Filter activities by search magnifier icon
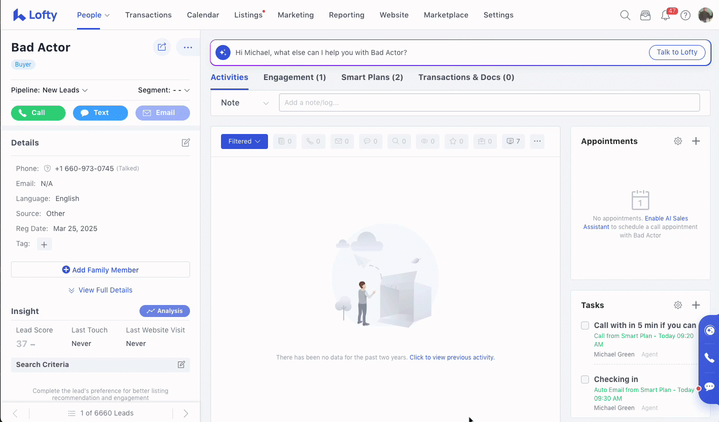719x422 pixels. click(x=399, y=141)
